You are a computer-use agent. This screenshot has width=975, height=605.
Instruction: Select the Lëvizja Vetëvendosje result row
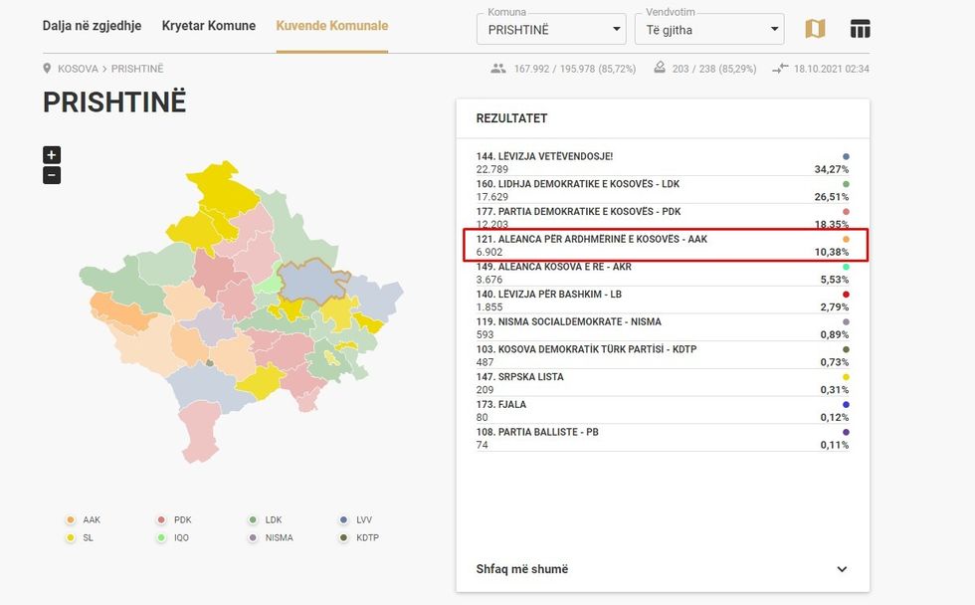(662, 163)
